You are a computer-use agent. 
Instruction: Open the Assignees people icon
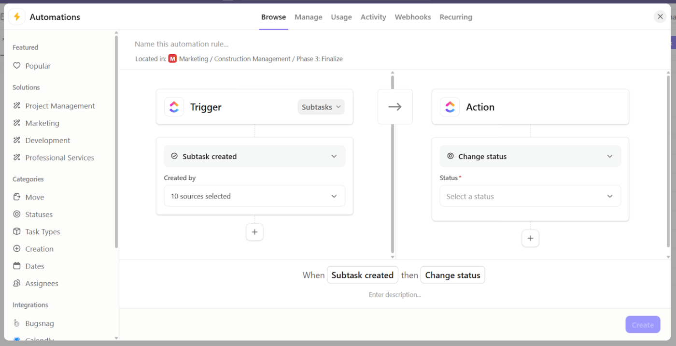17,283
